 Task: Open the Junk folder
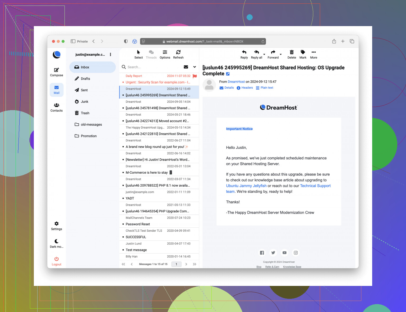(93, 101)
